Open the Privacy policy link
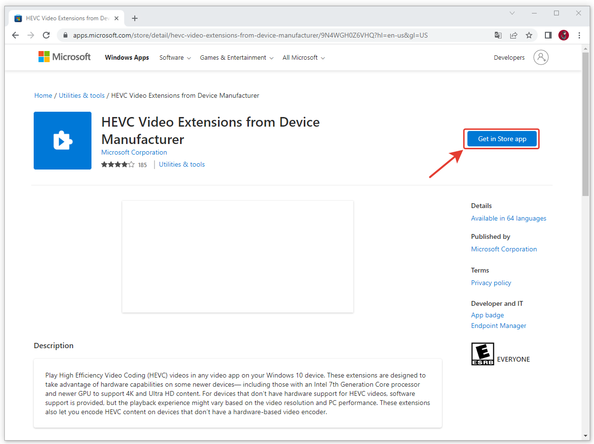The image size is (594, 444). point(491,283)
